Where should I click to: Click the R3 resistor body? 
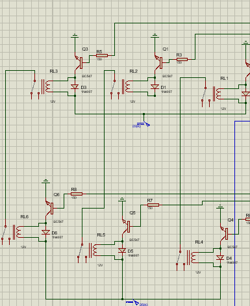click(x=182, y=59)
